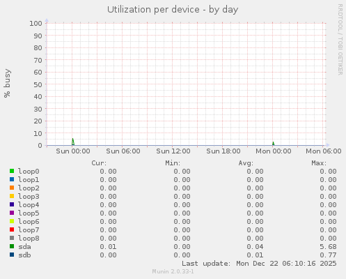The width and height of the screenshot is (346, 279).
Task: Select the sda legend label
Action: click(x=24, y=247)
